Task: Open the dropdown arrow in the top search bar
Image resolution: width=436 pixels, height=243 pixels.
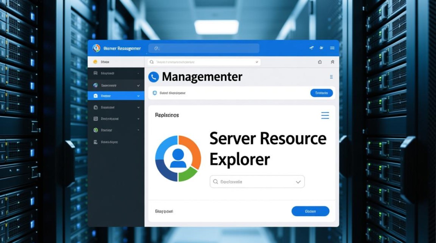Action: [x=257, y=62]
